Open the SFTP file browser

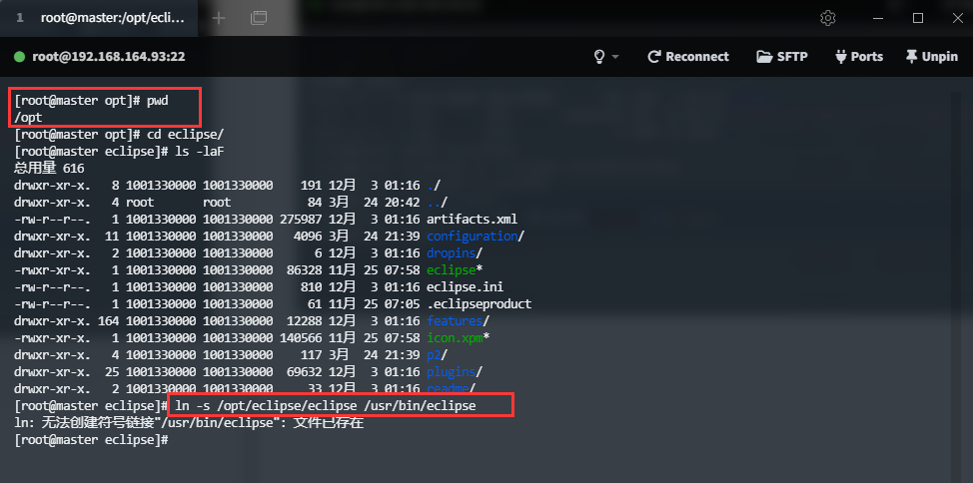[782, 57]
